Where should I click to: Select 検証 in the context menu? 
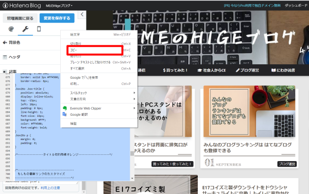click(x=99, y=124)
